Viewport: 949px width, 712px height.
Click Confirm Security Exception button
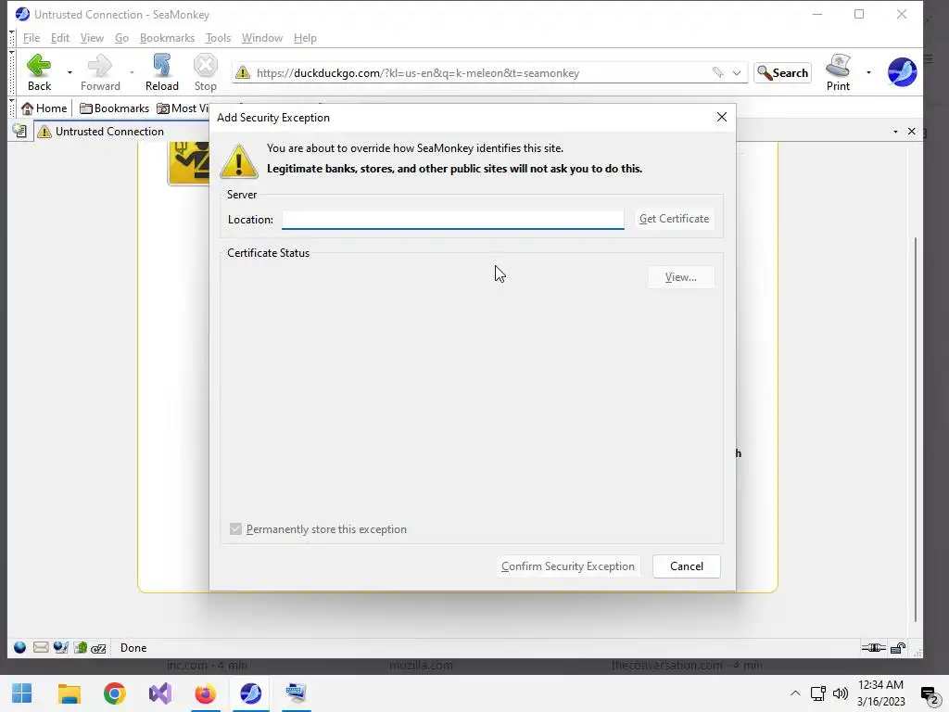click(x=568, y=566)
